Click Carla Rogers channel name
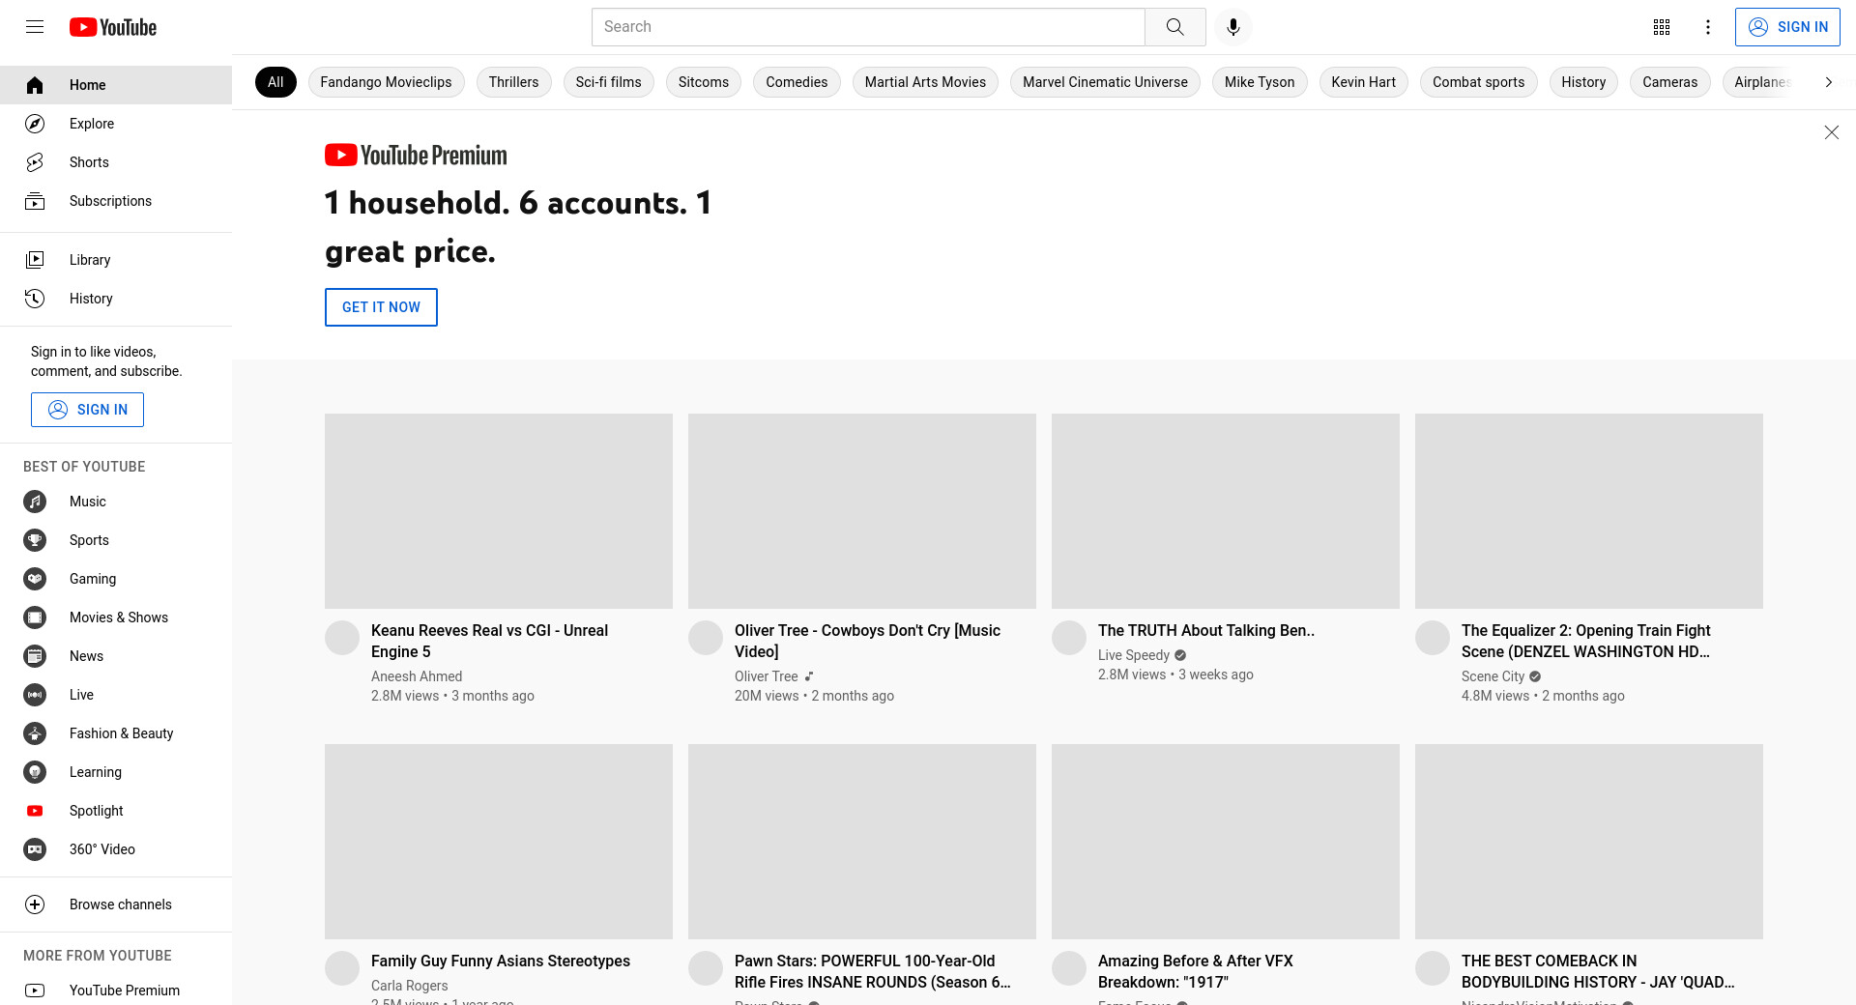The width and height of the screenshot is (1856, 1005). pyautogui.click(x=409, y=986)
